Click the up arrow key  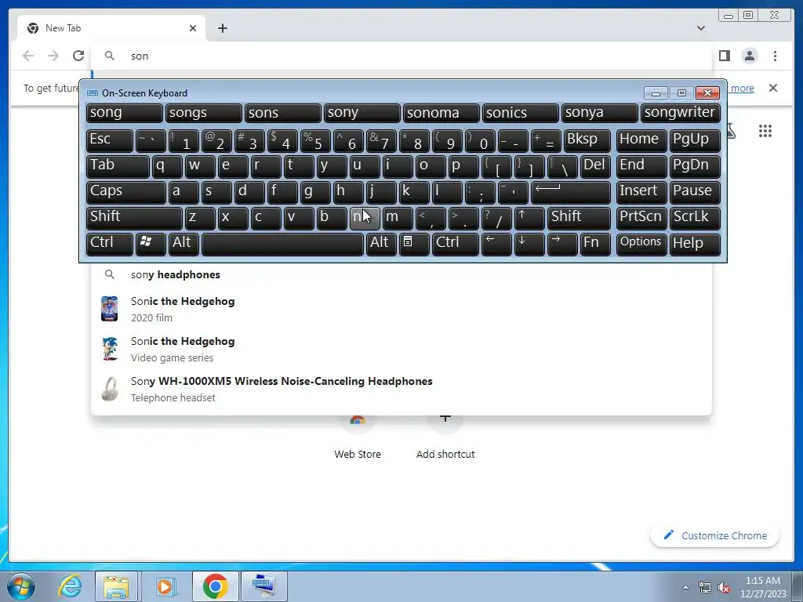pos(529,218)
